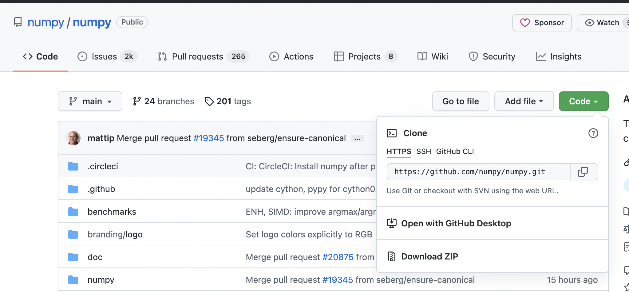This screenshot has width=629, height=292.
Task: View the 201 tags link
Action: pos(228,101)
